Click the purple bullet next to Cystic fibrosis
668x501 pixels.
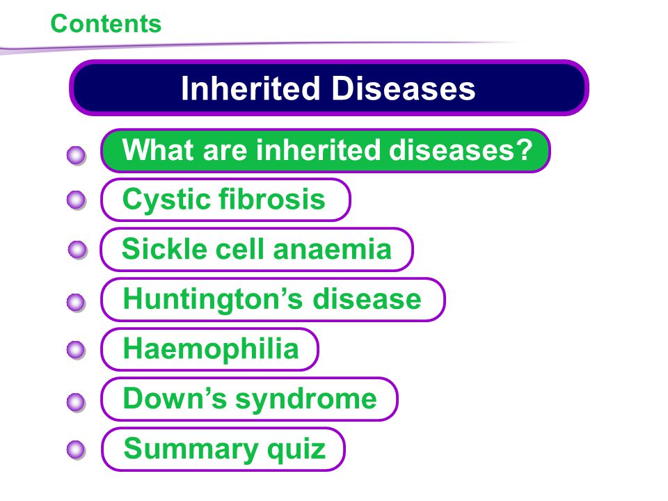[77, 200]
